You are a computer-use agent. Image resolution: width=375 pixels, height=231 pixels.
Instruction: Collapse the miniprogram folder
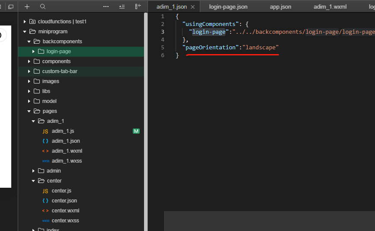(x=25, y=32)
